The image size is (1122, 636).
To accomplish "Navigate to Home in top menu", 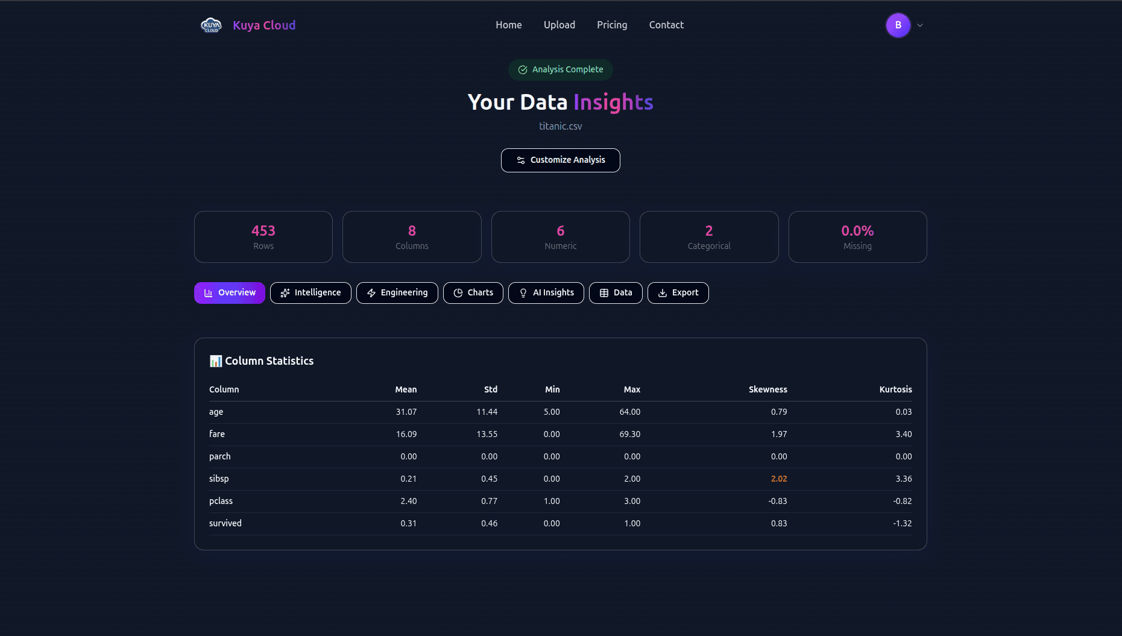I will pos(509,25).
